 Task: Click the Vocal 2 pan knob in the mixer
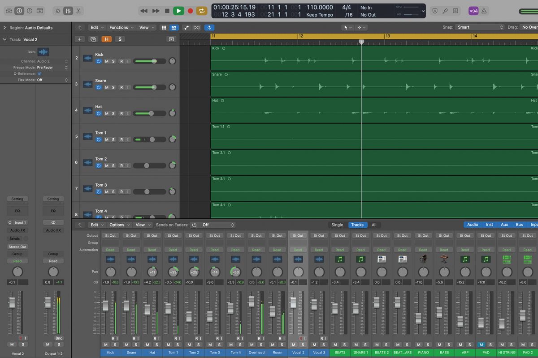coord(298,272)
